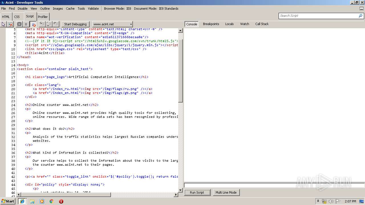365x205 pixels.
Task: Open the Opera taskbar icon
Action: click(61, 201)
